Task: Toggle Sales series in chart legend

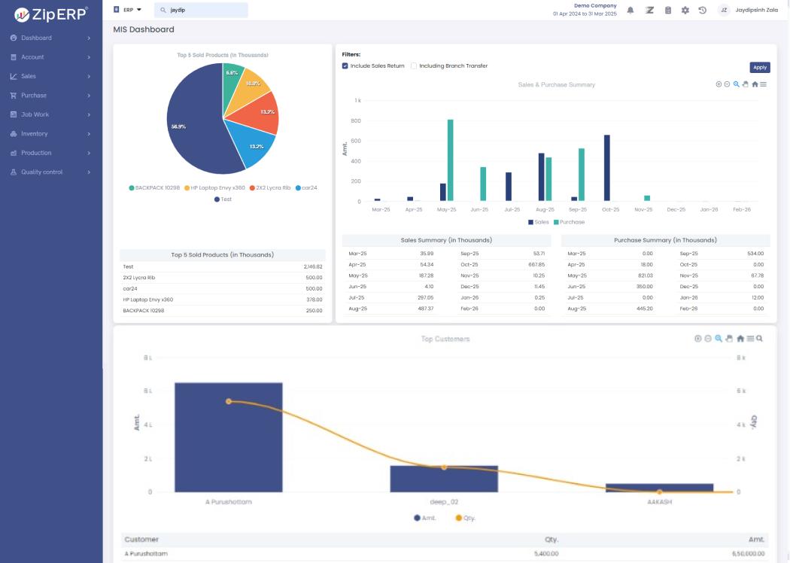Action: pyautogui.click(x=539, y=222)
